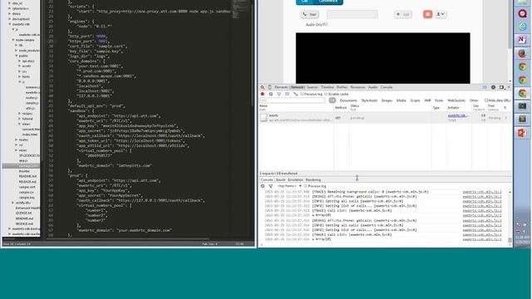Clear console with the drawer's circle-slash icon
The height and width of the screenshot is (299, 532).
click(x=263, y=186)
